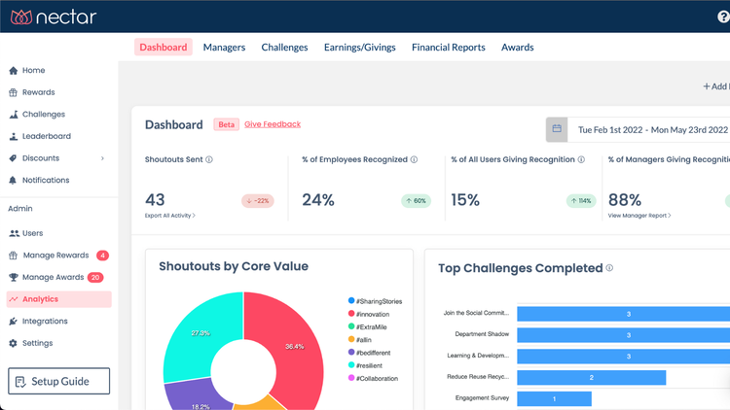The image size is (730, 410).
Task: Select the Leaderboard podium icon
Action: (14, 137)
